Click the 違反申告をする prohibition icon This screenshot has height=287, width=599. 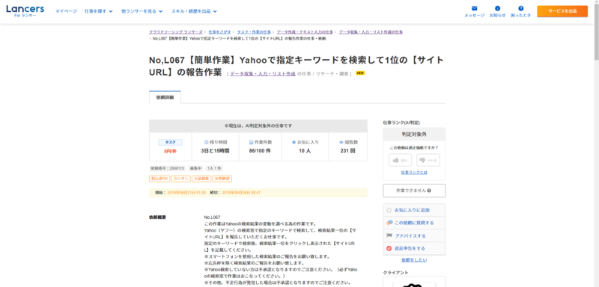389,248
